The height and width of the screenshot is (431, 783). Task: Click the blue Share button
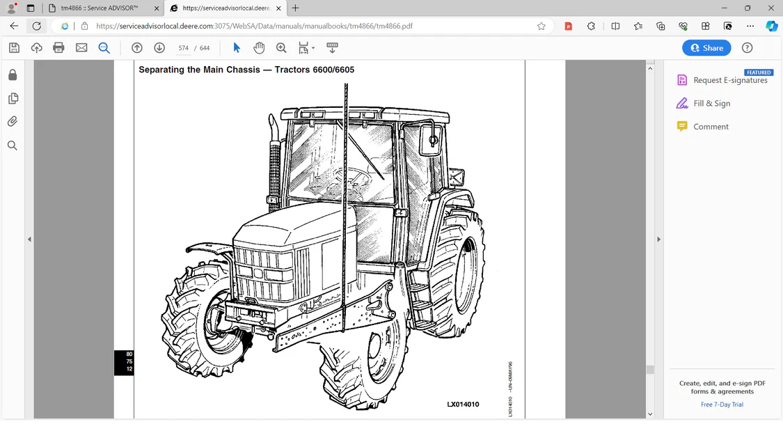tap(706, 48)
